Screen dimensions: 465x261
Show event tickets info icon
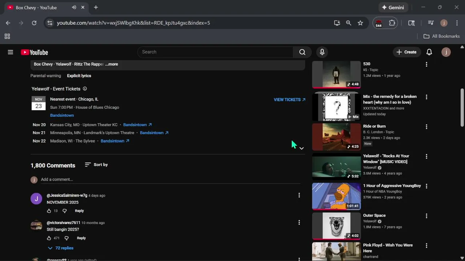coord(85,89)
